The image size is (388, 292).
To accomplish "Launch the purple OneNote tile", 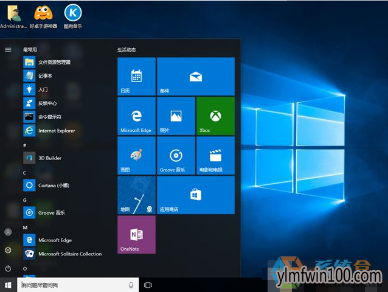I will click(137, 235).
